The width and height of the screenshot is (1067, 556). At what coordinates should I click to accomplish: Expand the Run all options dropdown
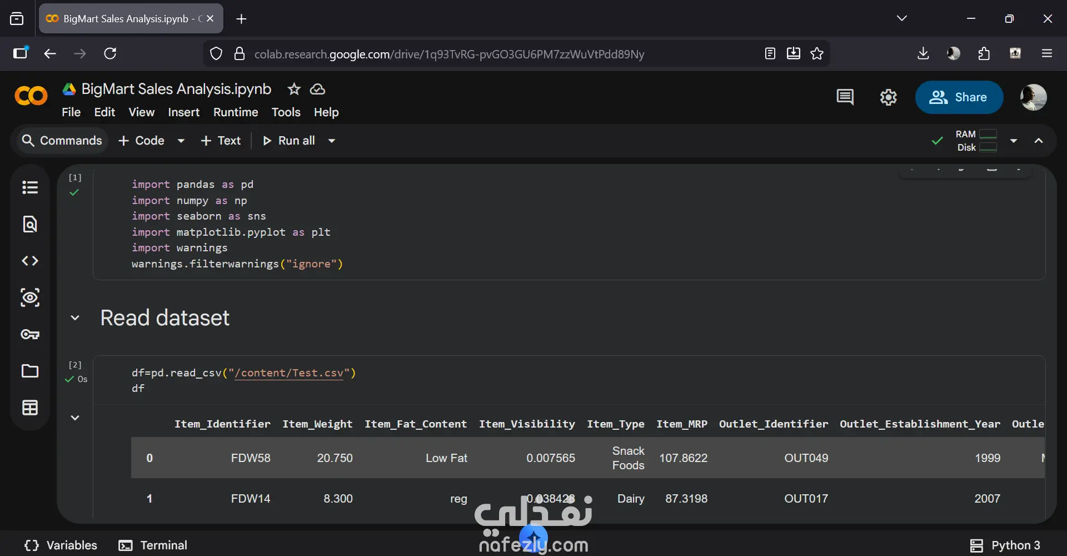(332, 141)
